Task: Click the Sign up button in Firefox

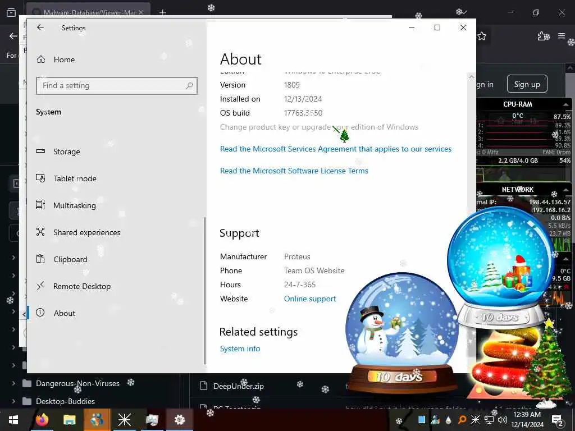Action: click(527, 84)
